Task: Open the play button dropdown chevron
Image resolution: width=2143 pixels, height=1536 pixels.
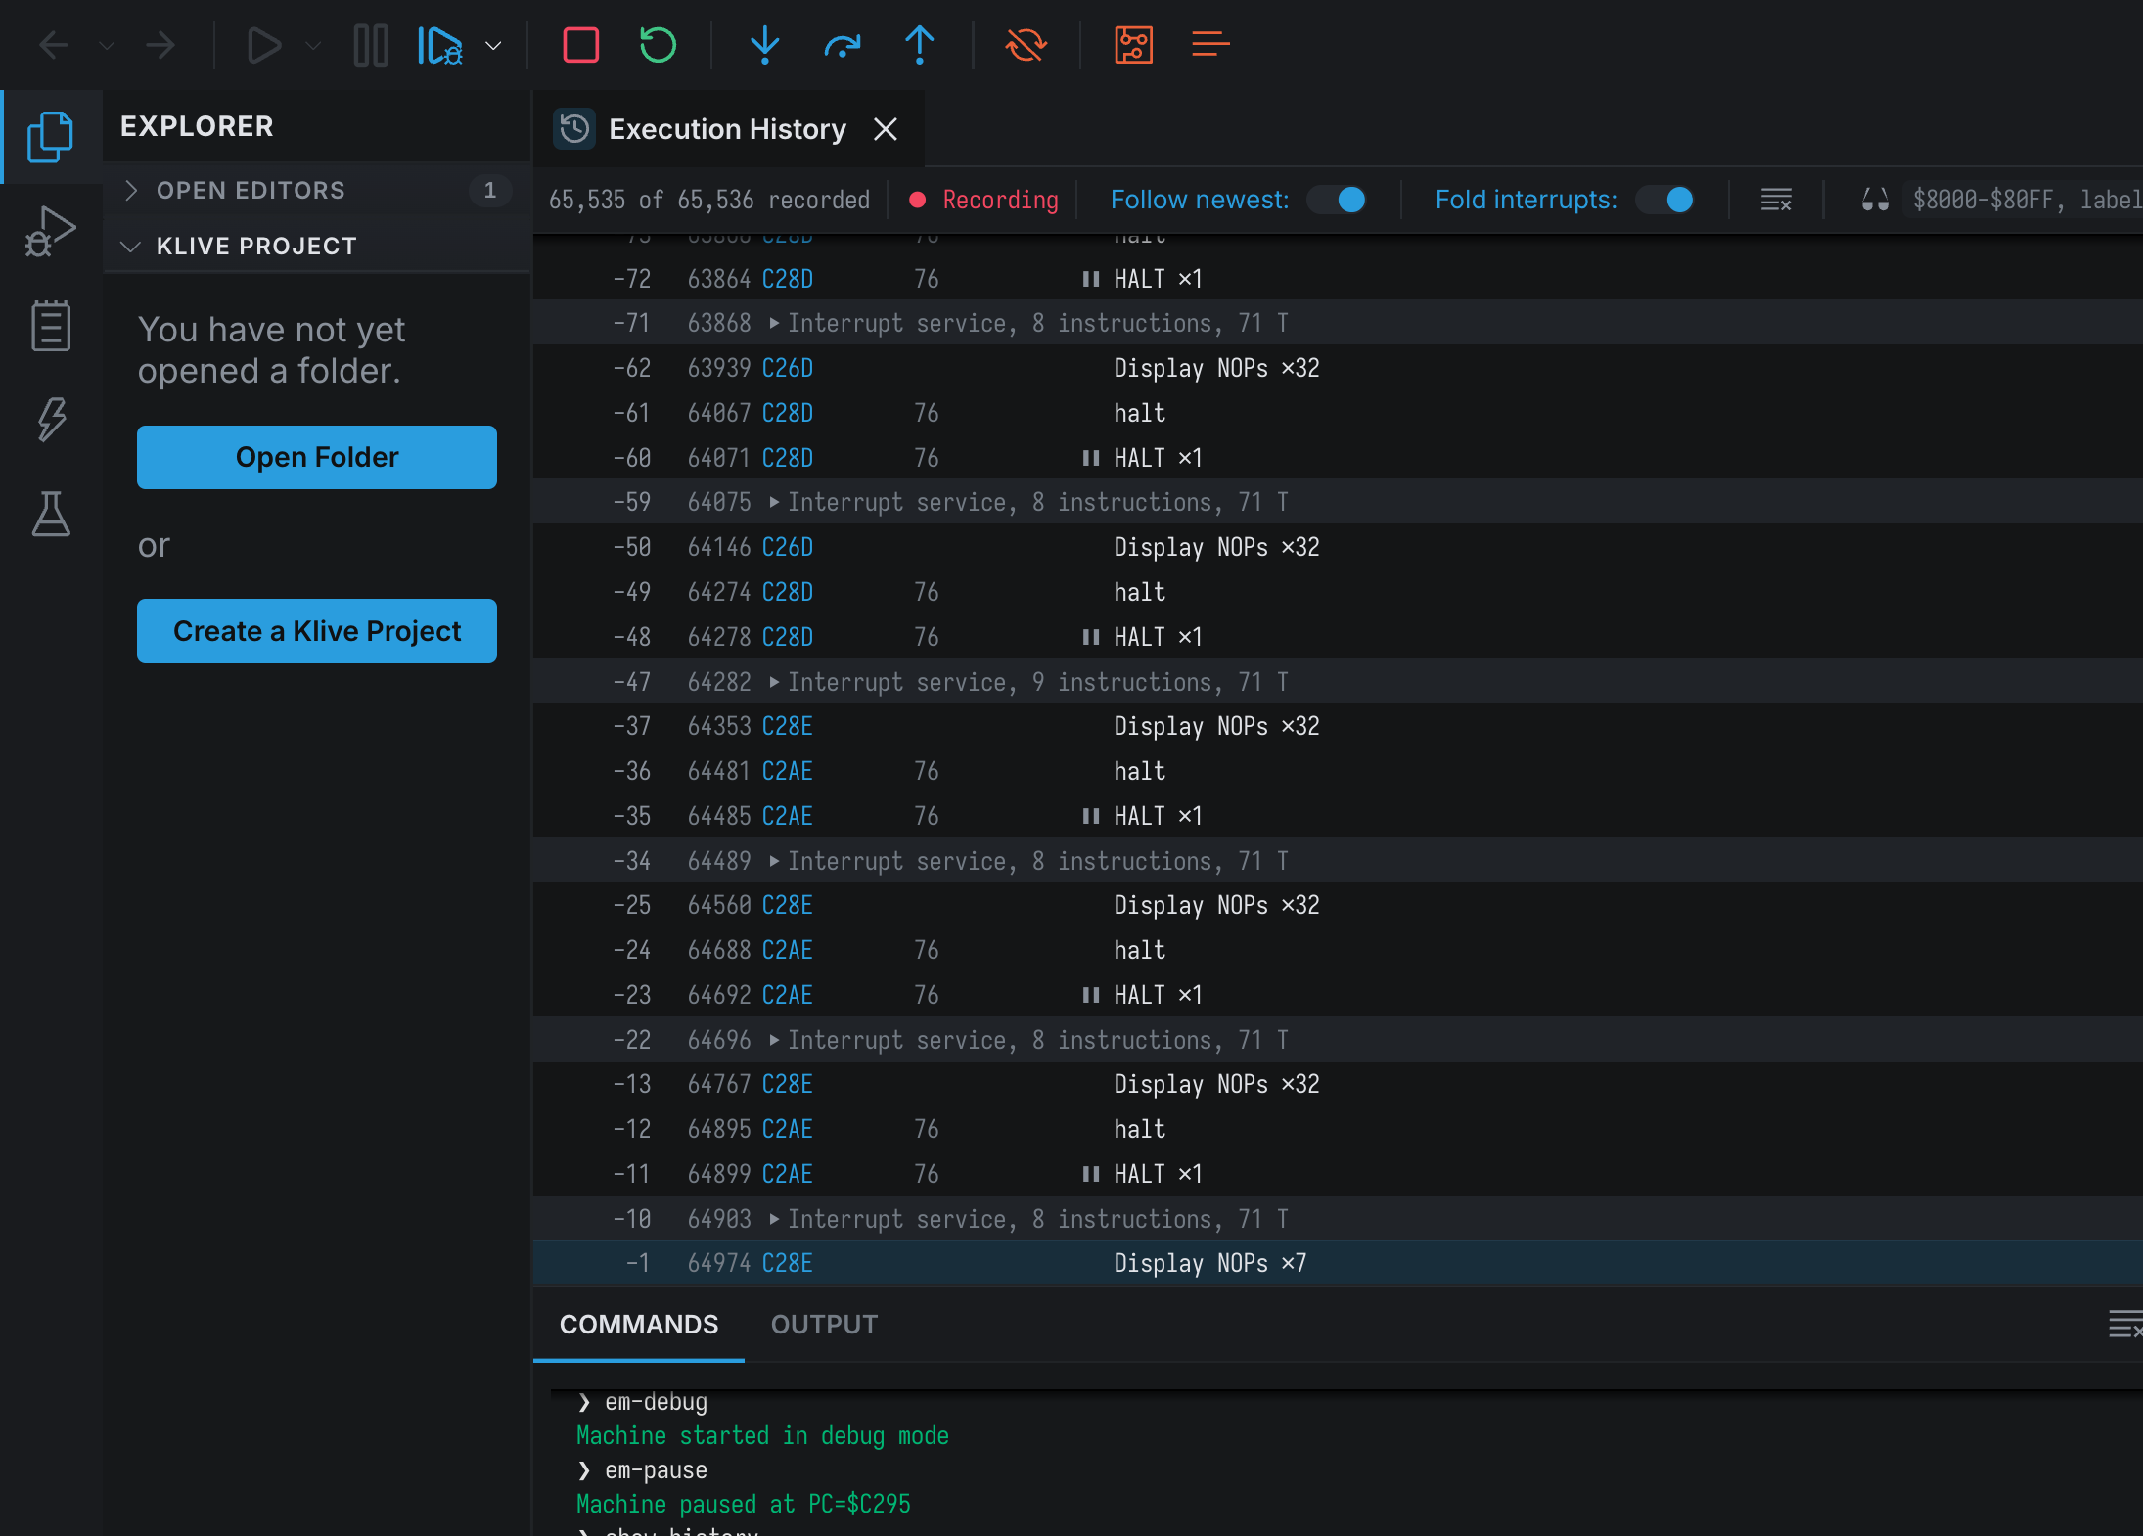Action: pos(313,45)
